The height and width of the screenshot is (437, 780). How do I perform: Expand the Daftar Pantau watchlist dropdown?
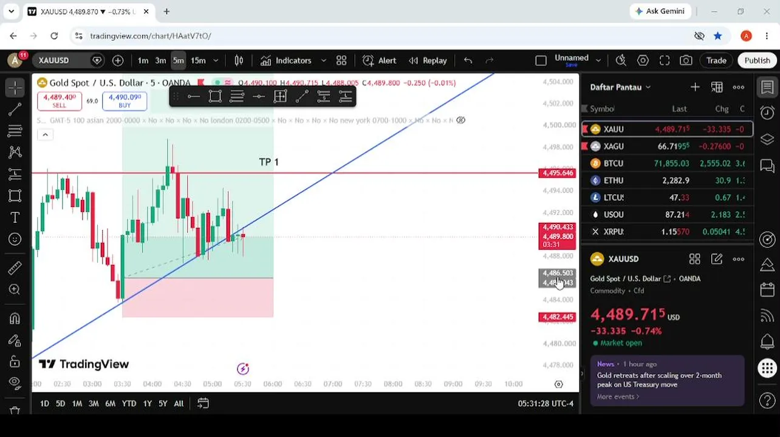620,87
